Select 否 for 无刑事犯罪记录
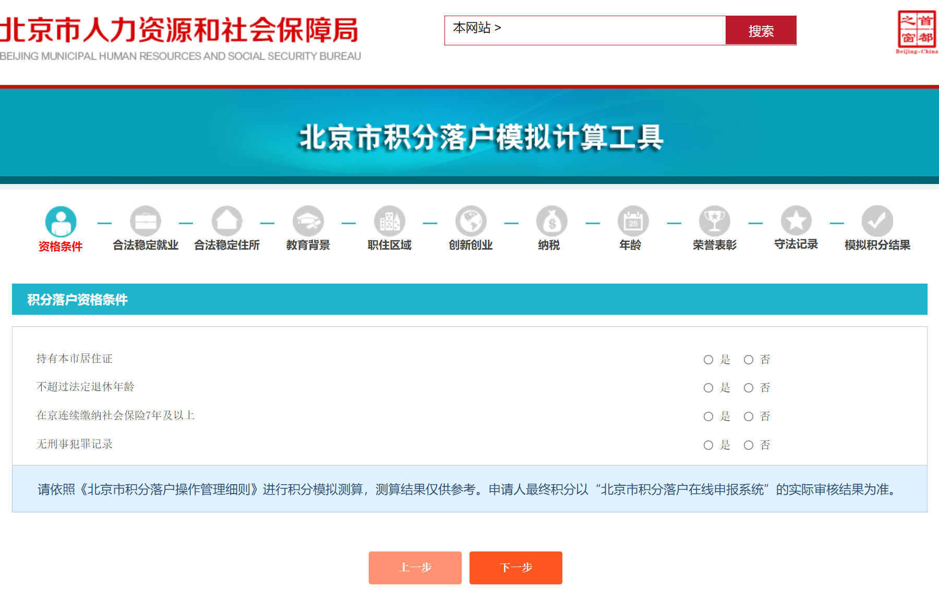Viewport: 939px width, 601px height. [749, 445]
